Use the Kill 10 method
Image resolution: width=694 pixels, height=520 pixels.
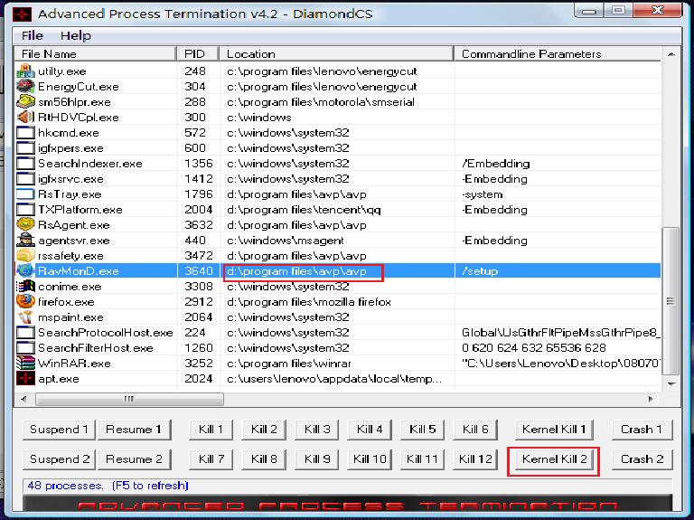370,459
